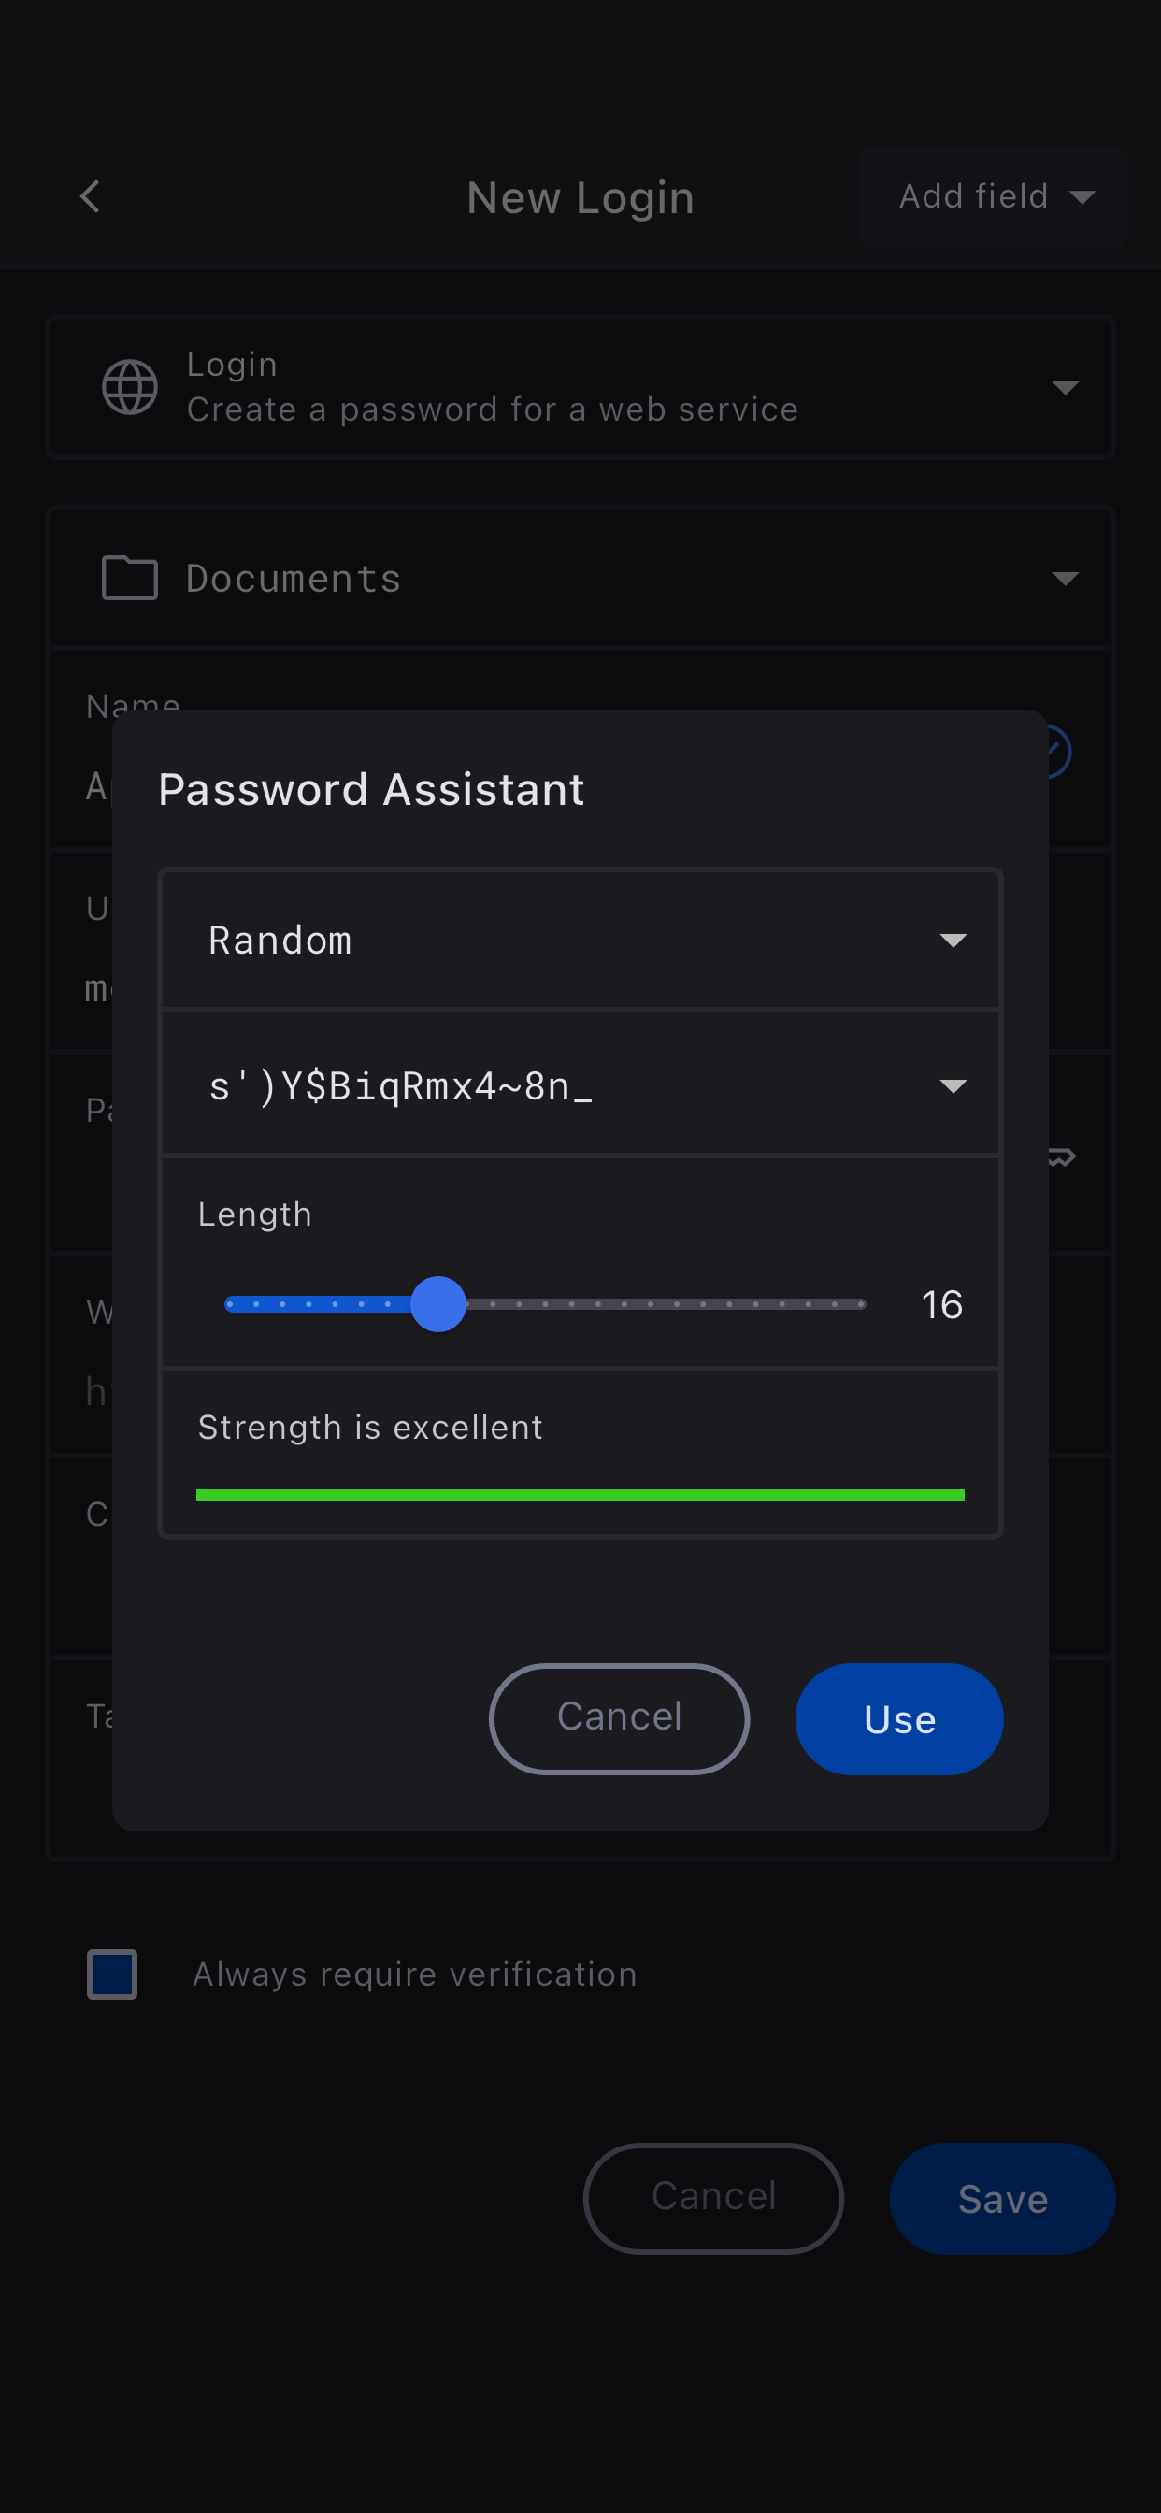Click the Always require verification label

415,1974
